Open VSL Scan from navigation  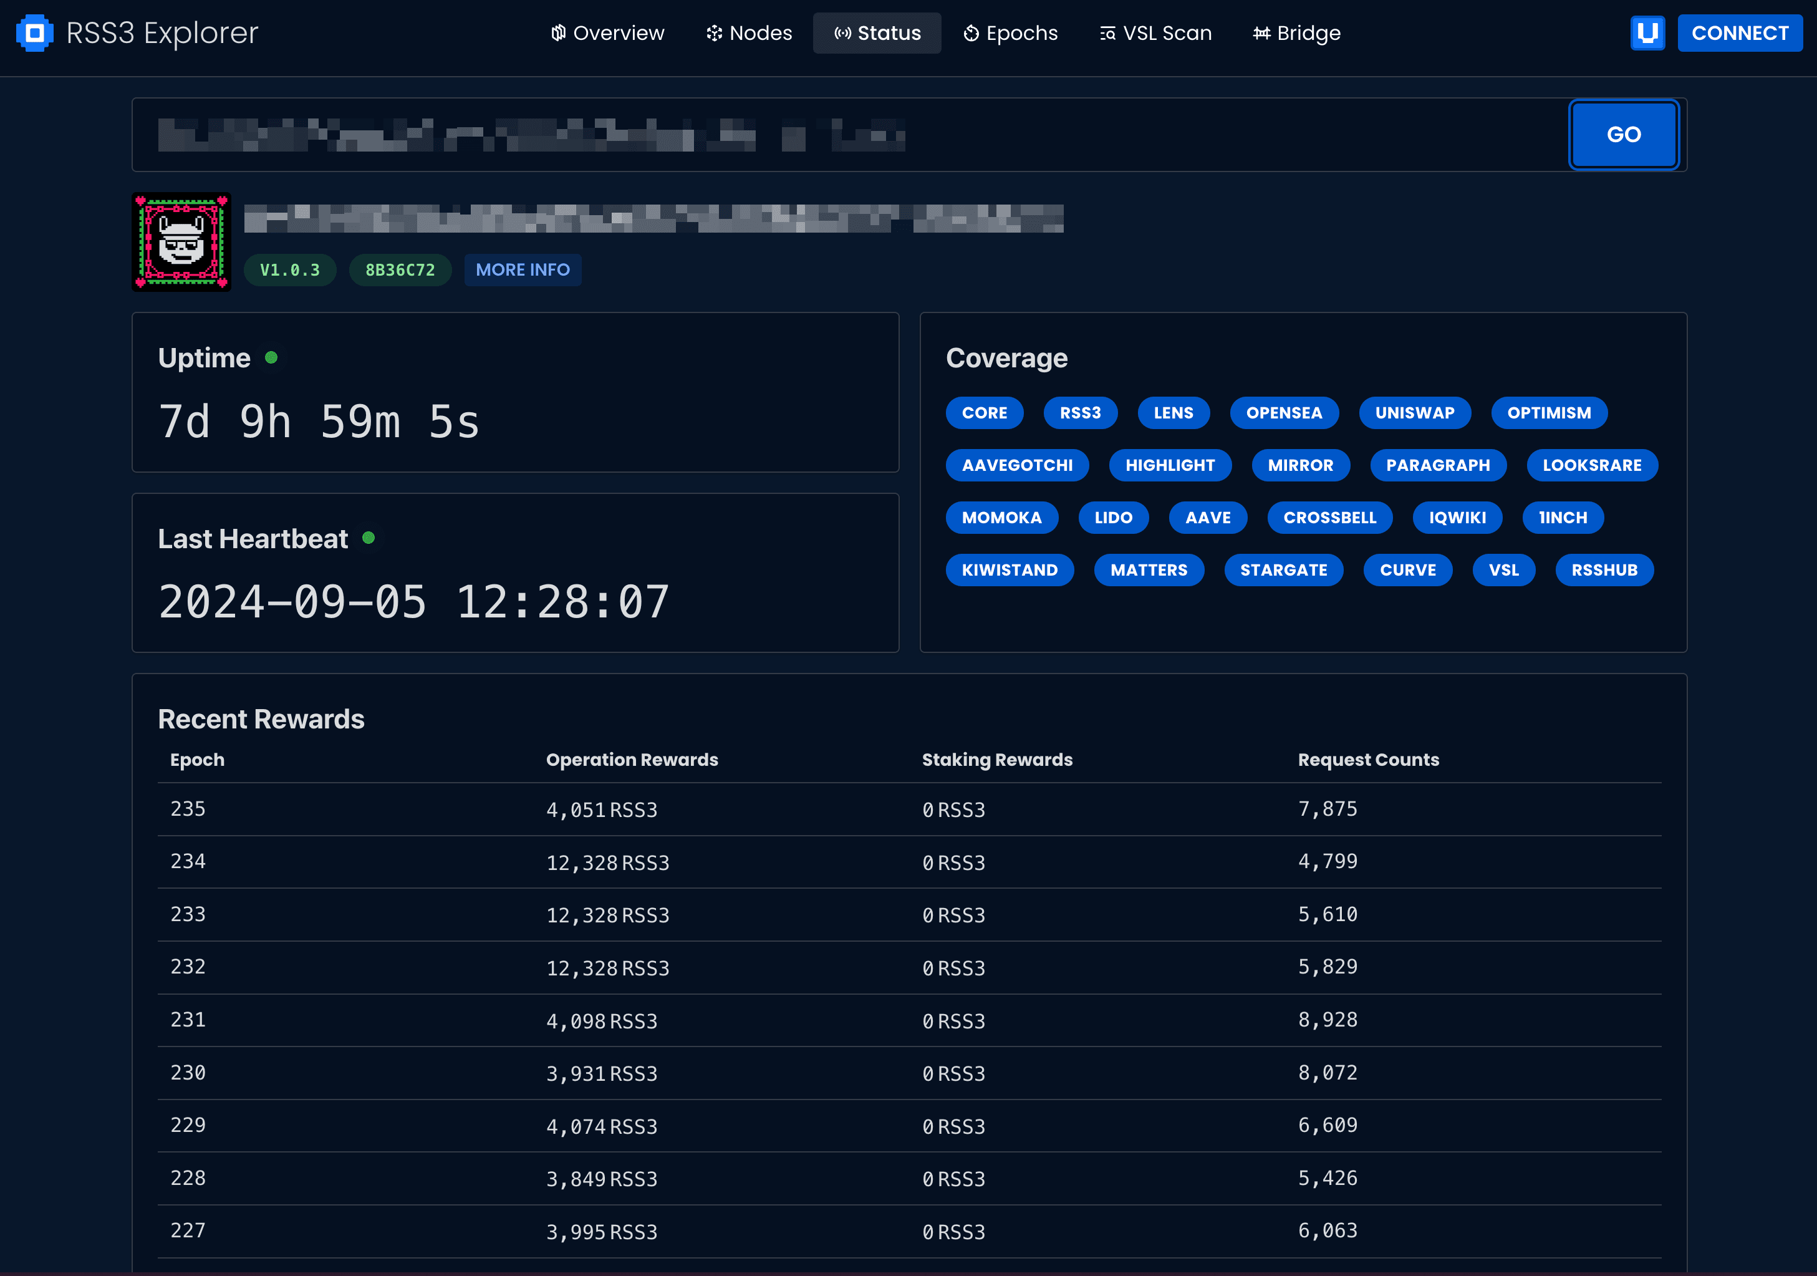tap(1155, 32)
